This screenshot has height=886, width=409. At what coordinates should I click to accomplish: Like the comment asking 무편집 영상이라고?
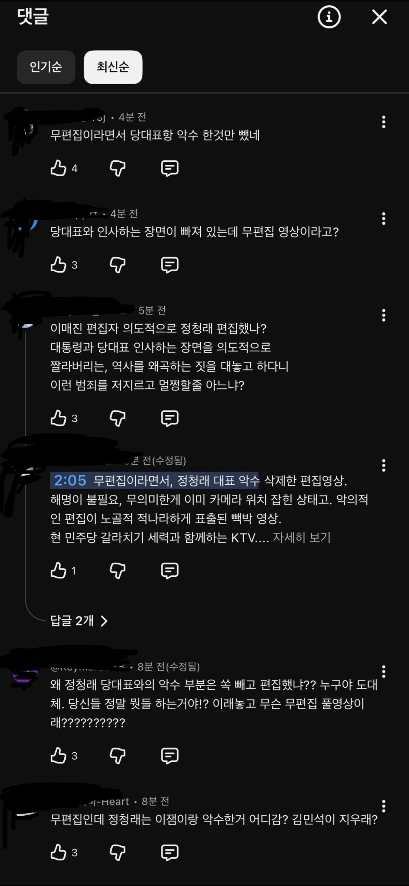point(58,265)
